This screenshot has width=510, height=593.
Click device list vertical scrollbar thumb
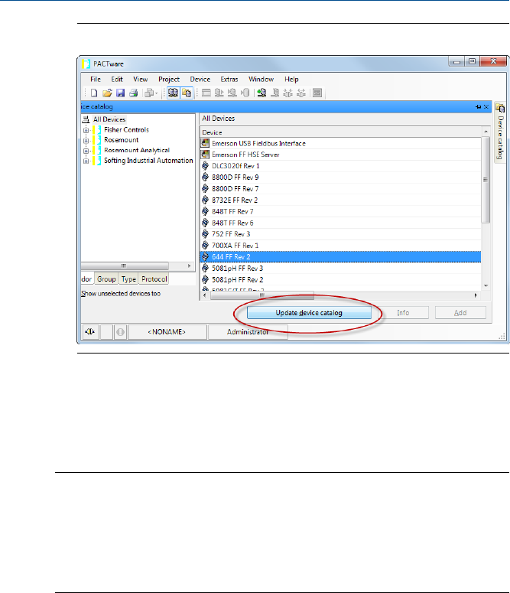[486, 180]
